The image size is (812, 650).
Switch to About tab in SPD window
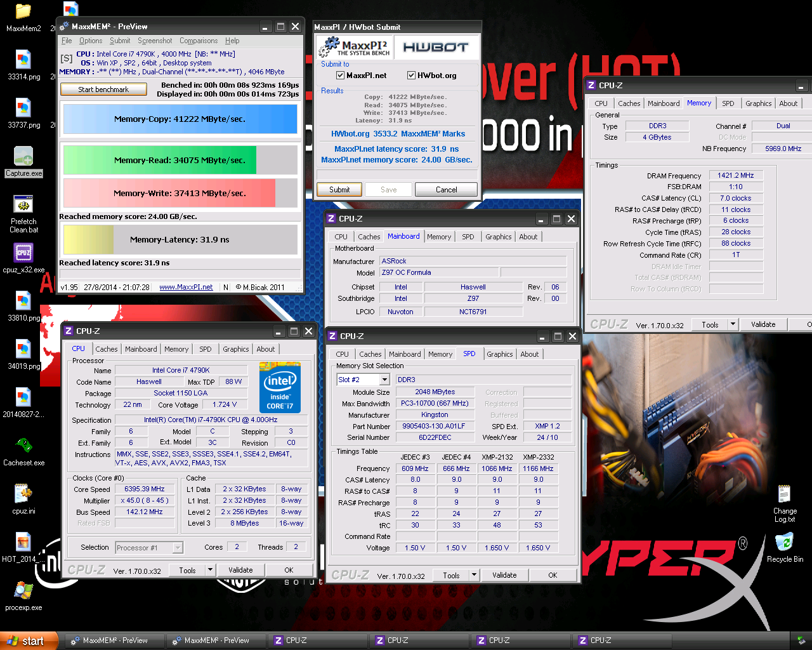pyautogui.click(x=529, y=354)
